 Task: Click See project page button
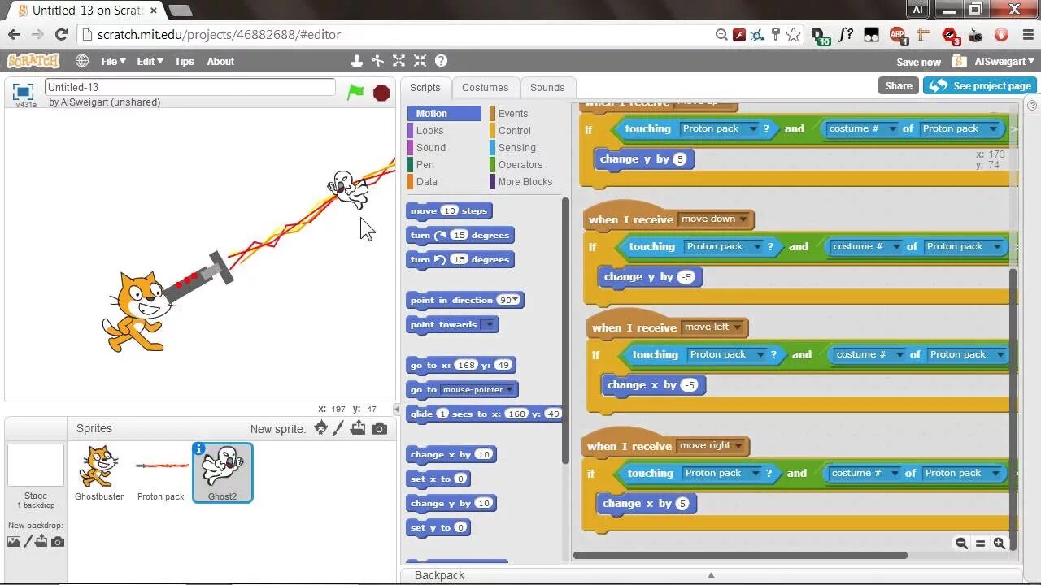(x=979, y=85)
